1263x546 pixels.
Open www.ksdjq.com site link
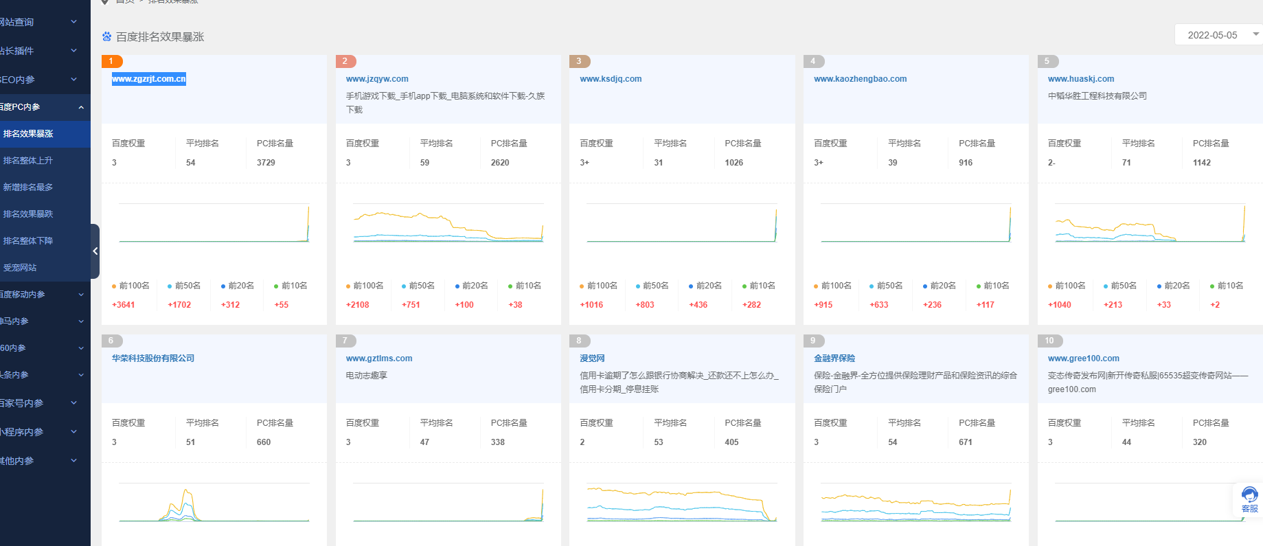[x=611, y=79]
